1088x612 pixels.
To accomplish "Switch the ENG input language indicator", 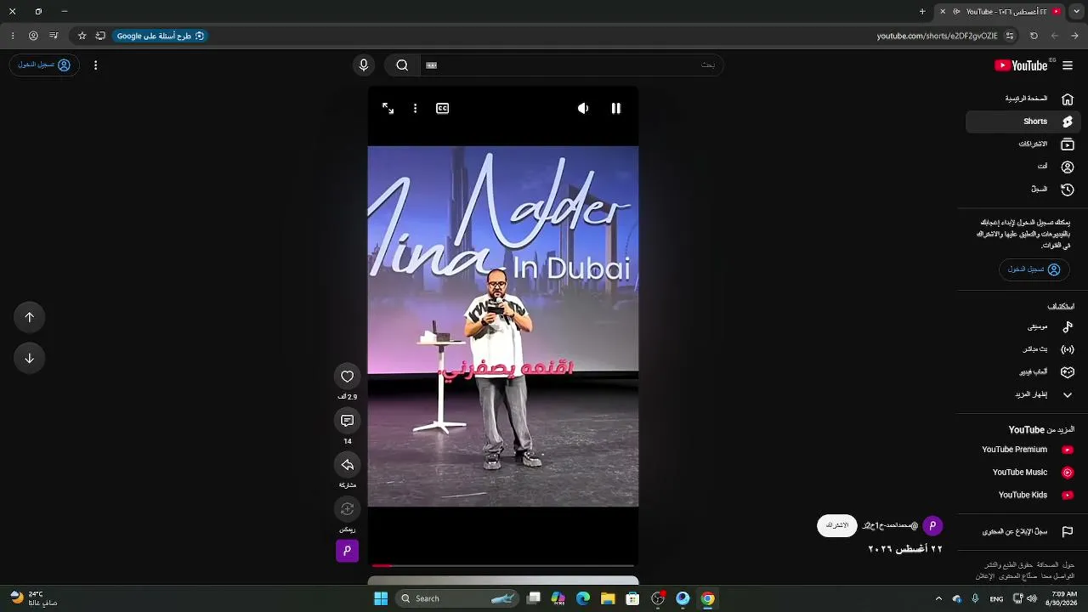I will 996,598.
